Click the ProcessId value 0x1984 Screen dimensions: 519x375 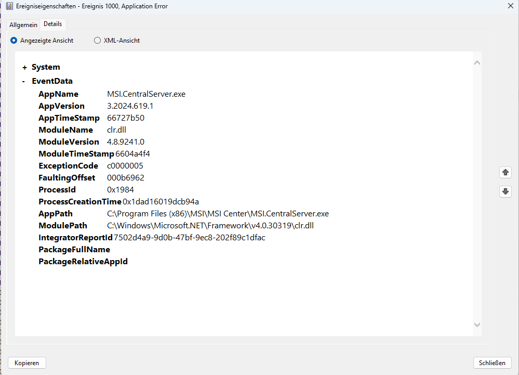click(x=121, y=189)
